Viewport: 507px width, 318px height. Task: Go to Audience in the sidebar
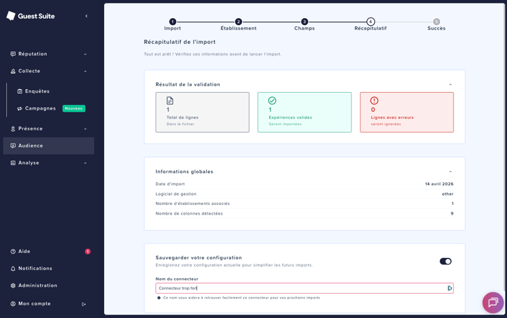31,145
